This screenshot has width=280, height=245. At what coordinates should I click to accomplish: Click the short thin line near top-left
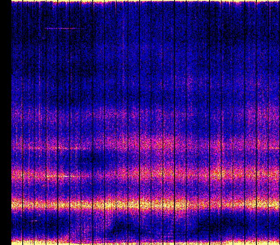(64, 28)
